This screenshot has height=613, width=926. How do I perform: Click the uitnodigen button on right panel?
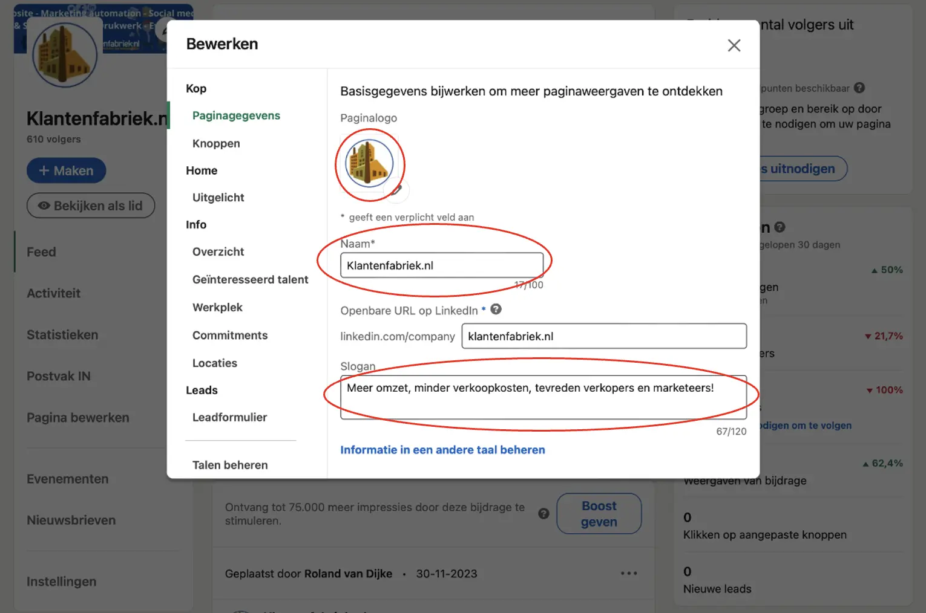click(x=803, y=169)
